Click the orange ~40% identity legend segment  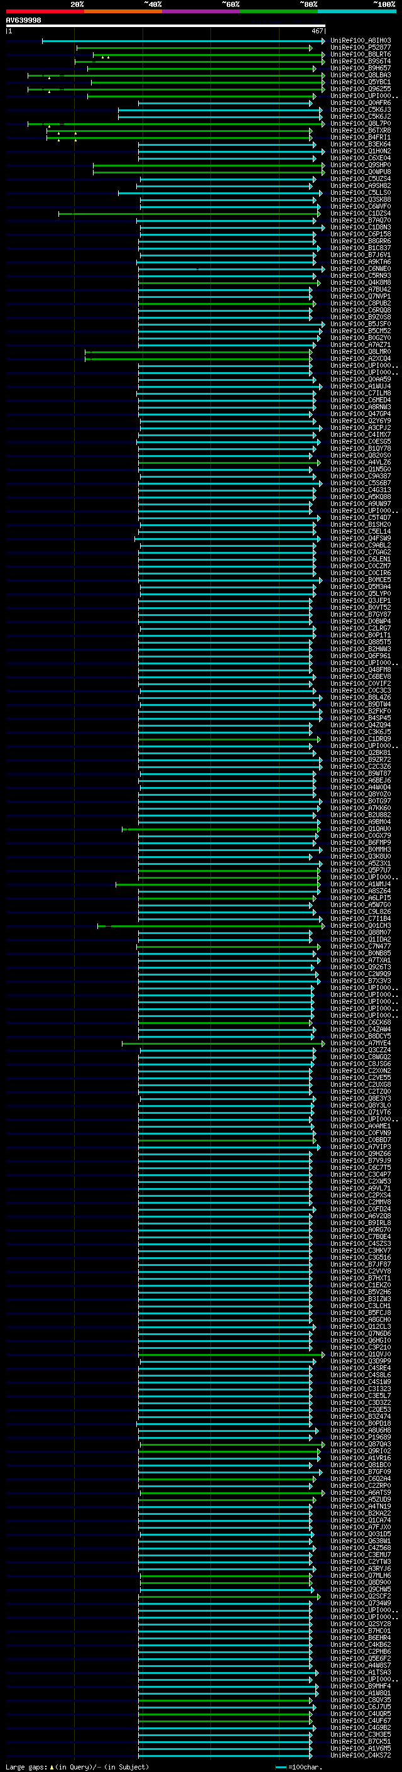coord(123,11)
